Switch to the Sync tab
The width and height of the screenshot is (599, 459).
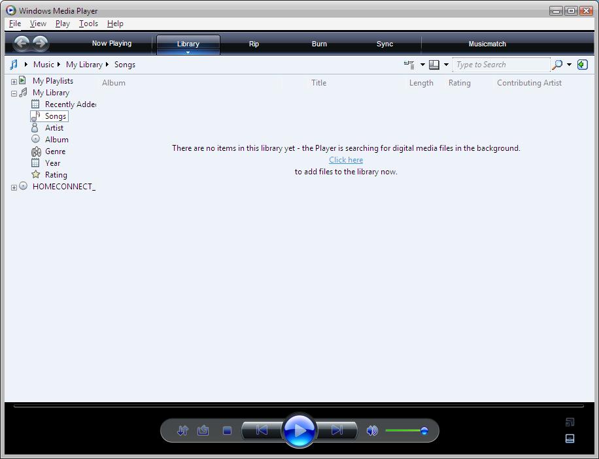(385, 44)
